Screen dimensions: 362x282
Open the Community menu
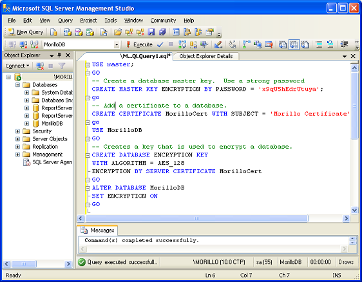163,21
